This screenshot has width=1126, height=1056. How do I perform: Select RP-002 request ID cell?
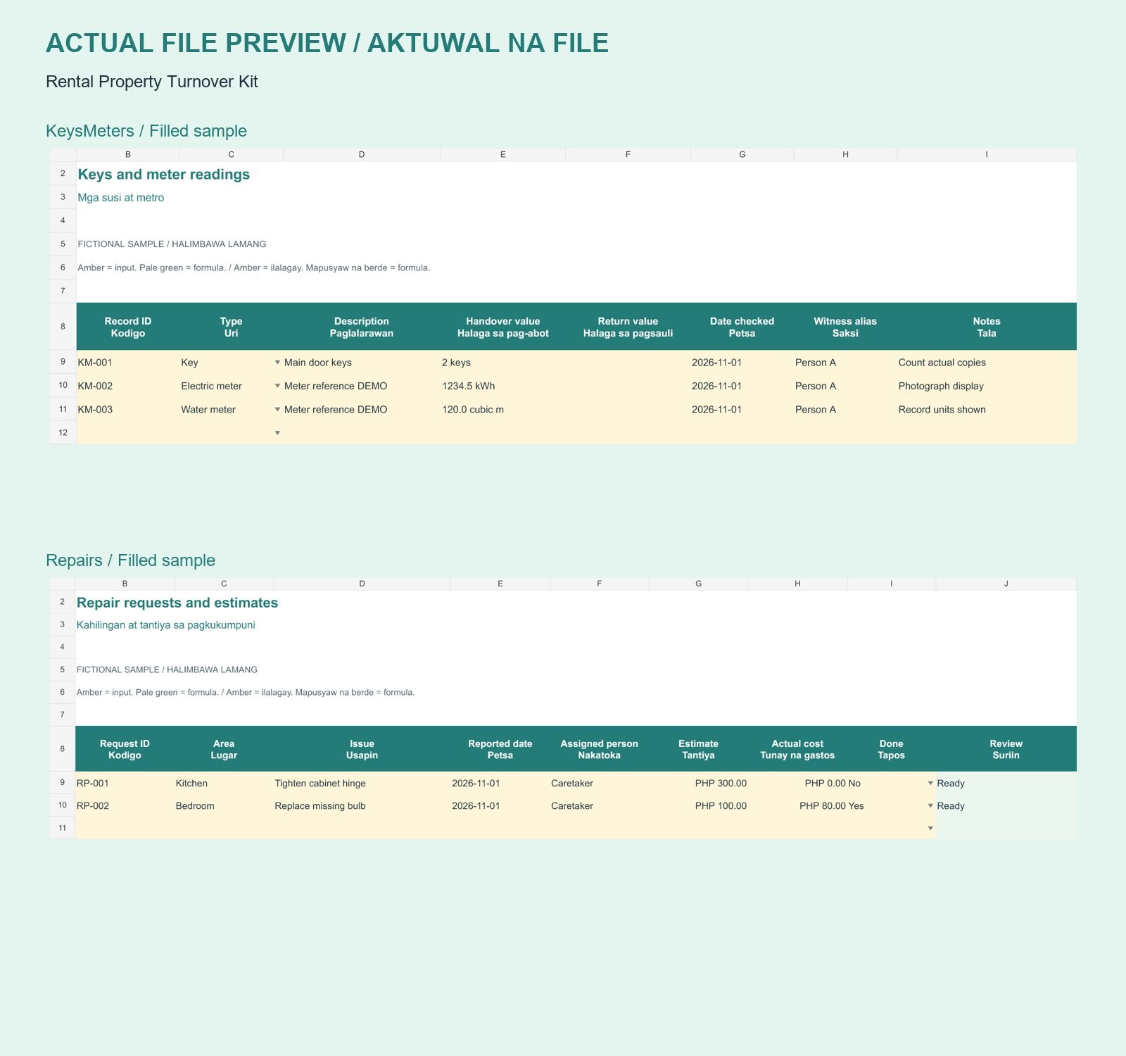[125, 806]
